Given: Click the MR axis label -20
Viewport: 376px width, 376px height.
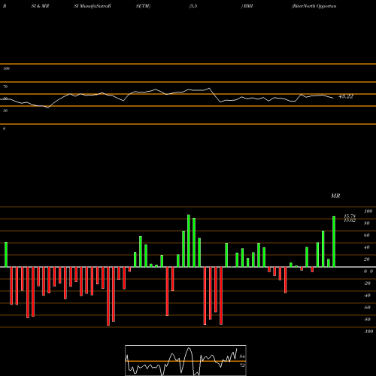Looking at the screenshot, I should point(367,284).
